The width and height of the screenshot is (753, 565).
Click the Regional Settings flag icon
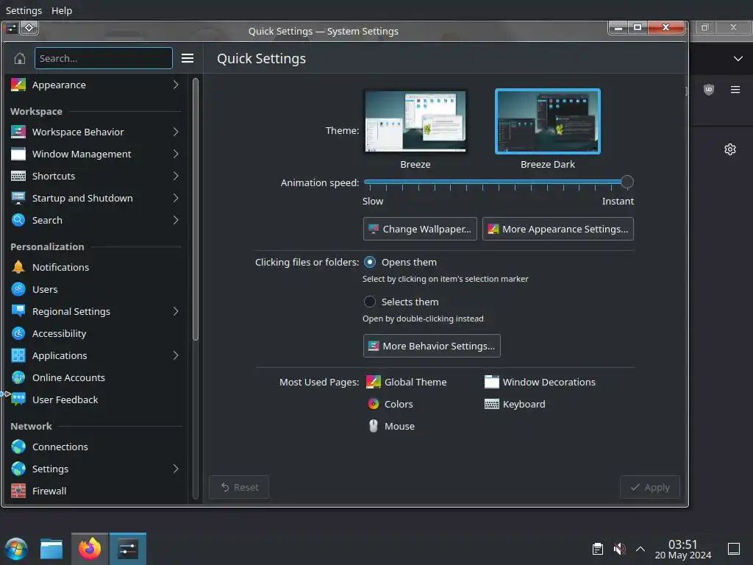click(x=18, y=312)
